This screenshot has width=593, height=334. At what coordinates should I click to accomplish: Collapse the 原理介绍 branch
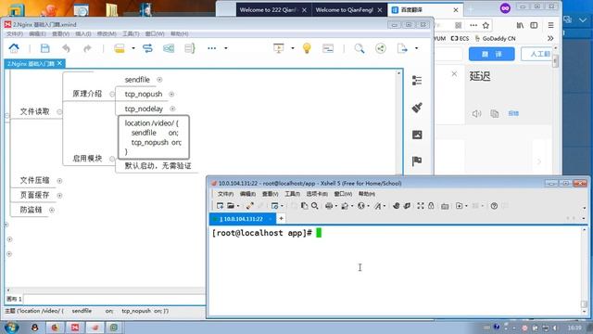111,94
